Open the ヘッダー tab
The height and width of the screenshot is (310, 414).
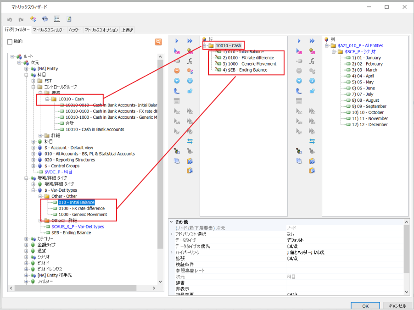click(x=75, y=30)
